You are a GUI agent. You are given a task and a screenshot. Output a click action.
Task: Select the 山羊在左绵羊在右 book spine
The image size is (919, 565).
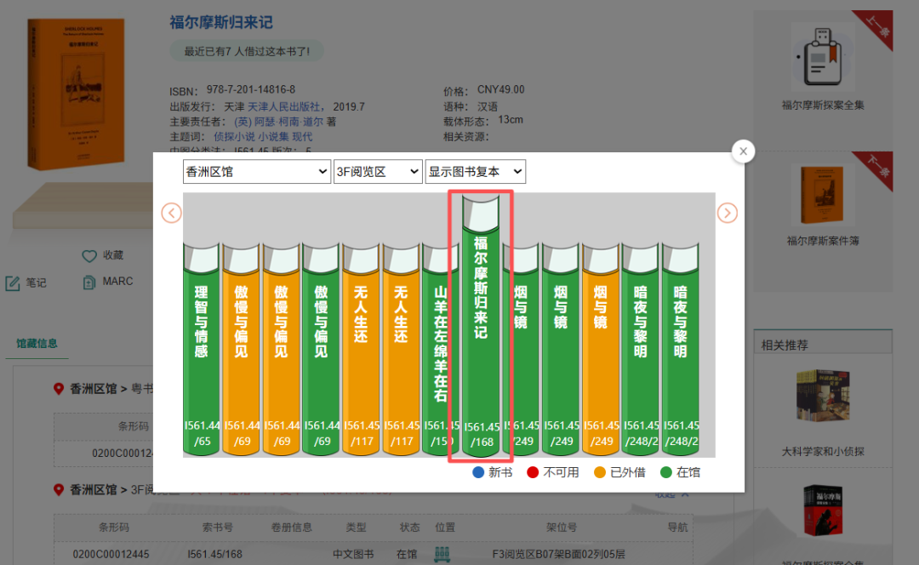pyautogui.click(x=440, y=350)
